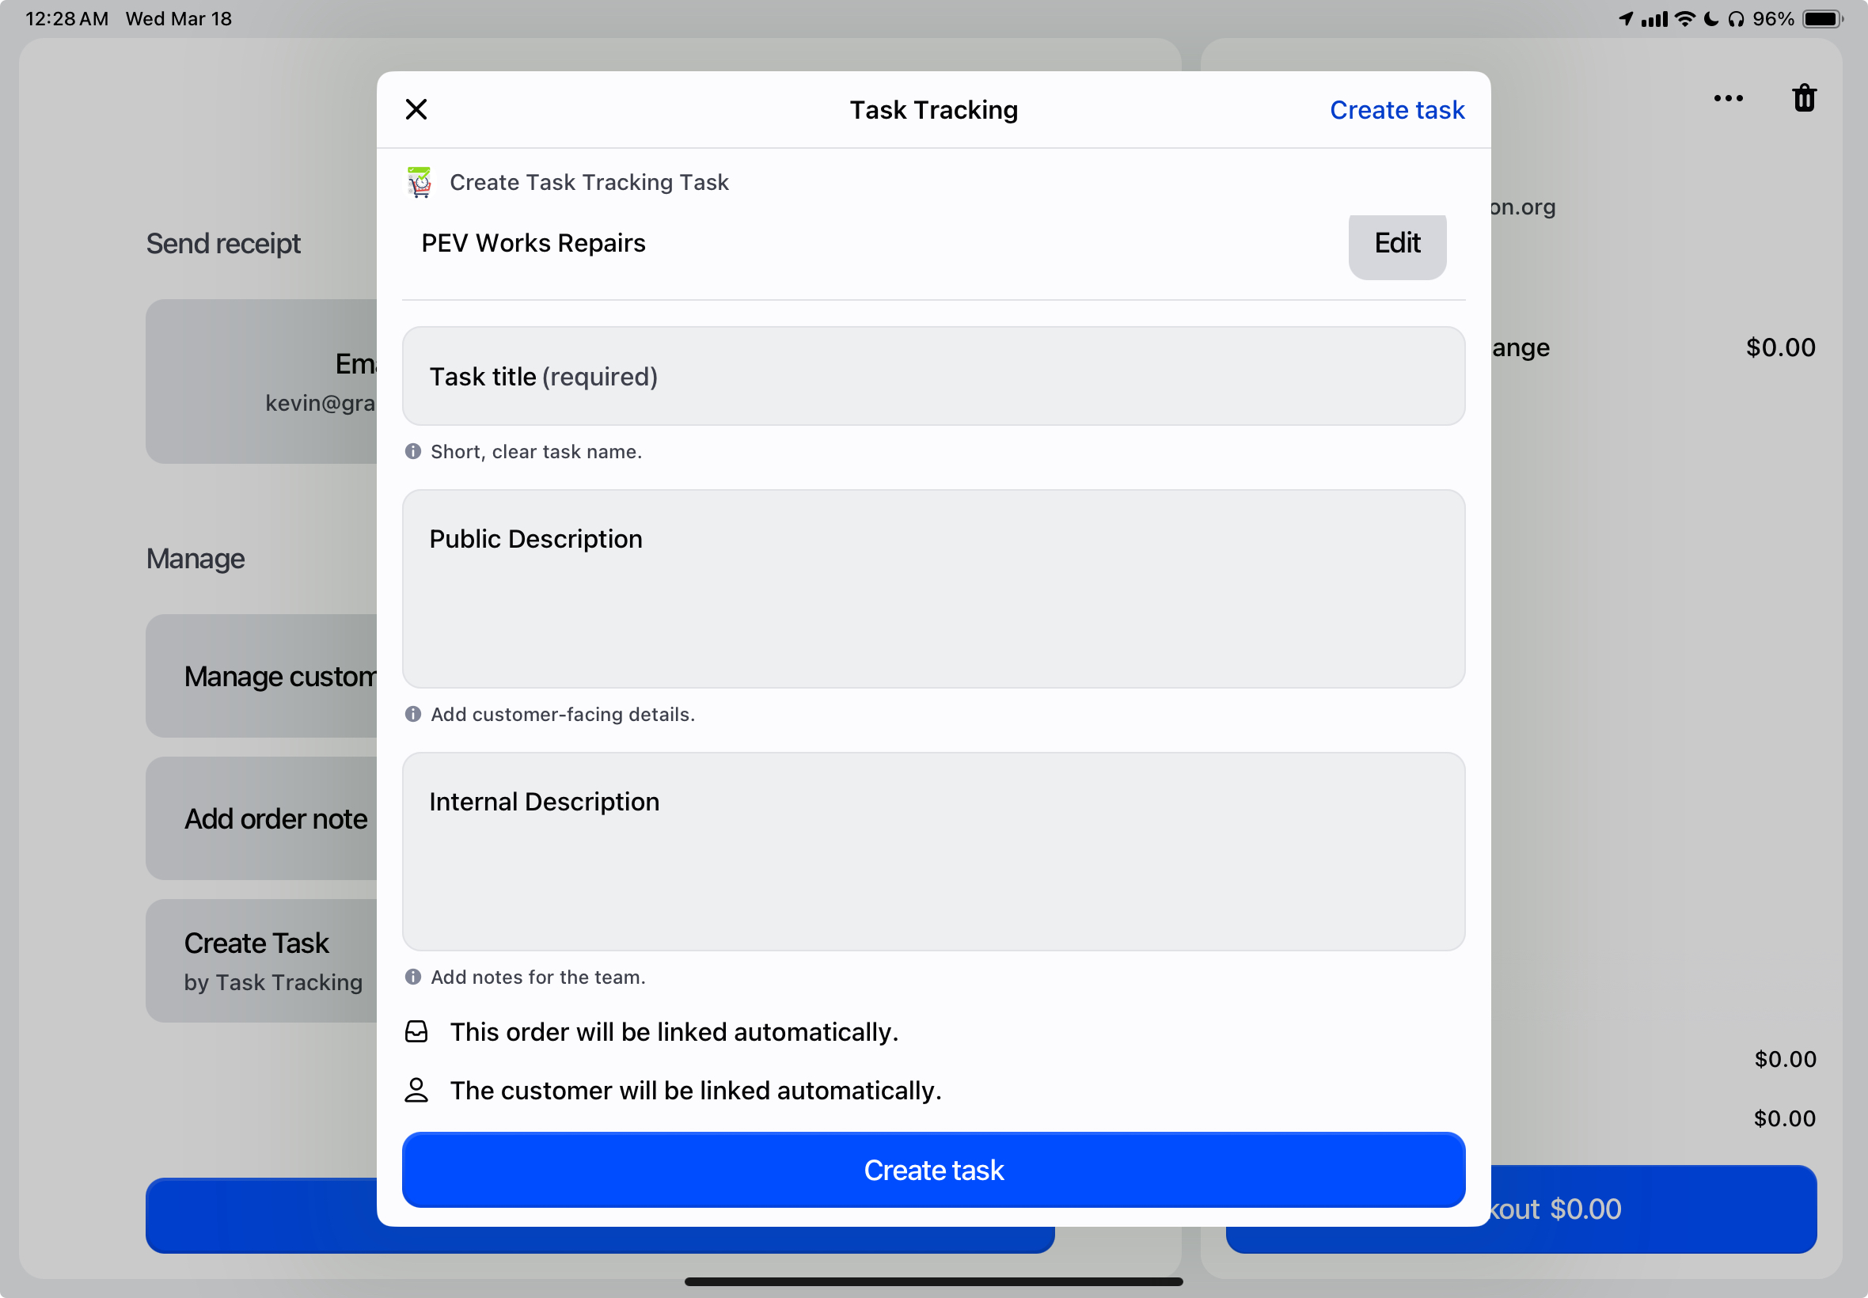The image size is (1868, 1298).
Task: Open Create Task by Task Tracking tile
Action: click(x=261, y=961)
